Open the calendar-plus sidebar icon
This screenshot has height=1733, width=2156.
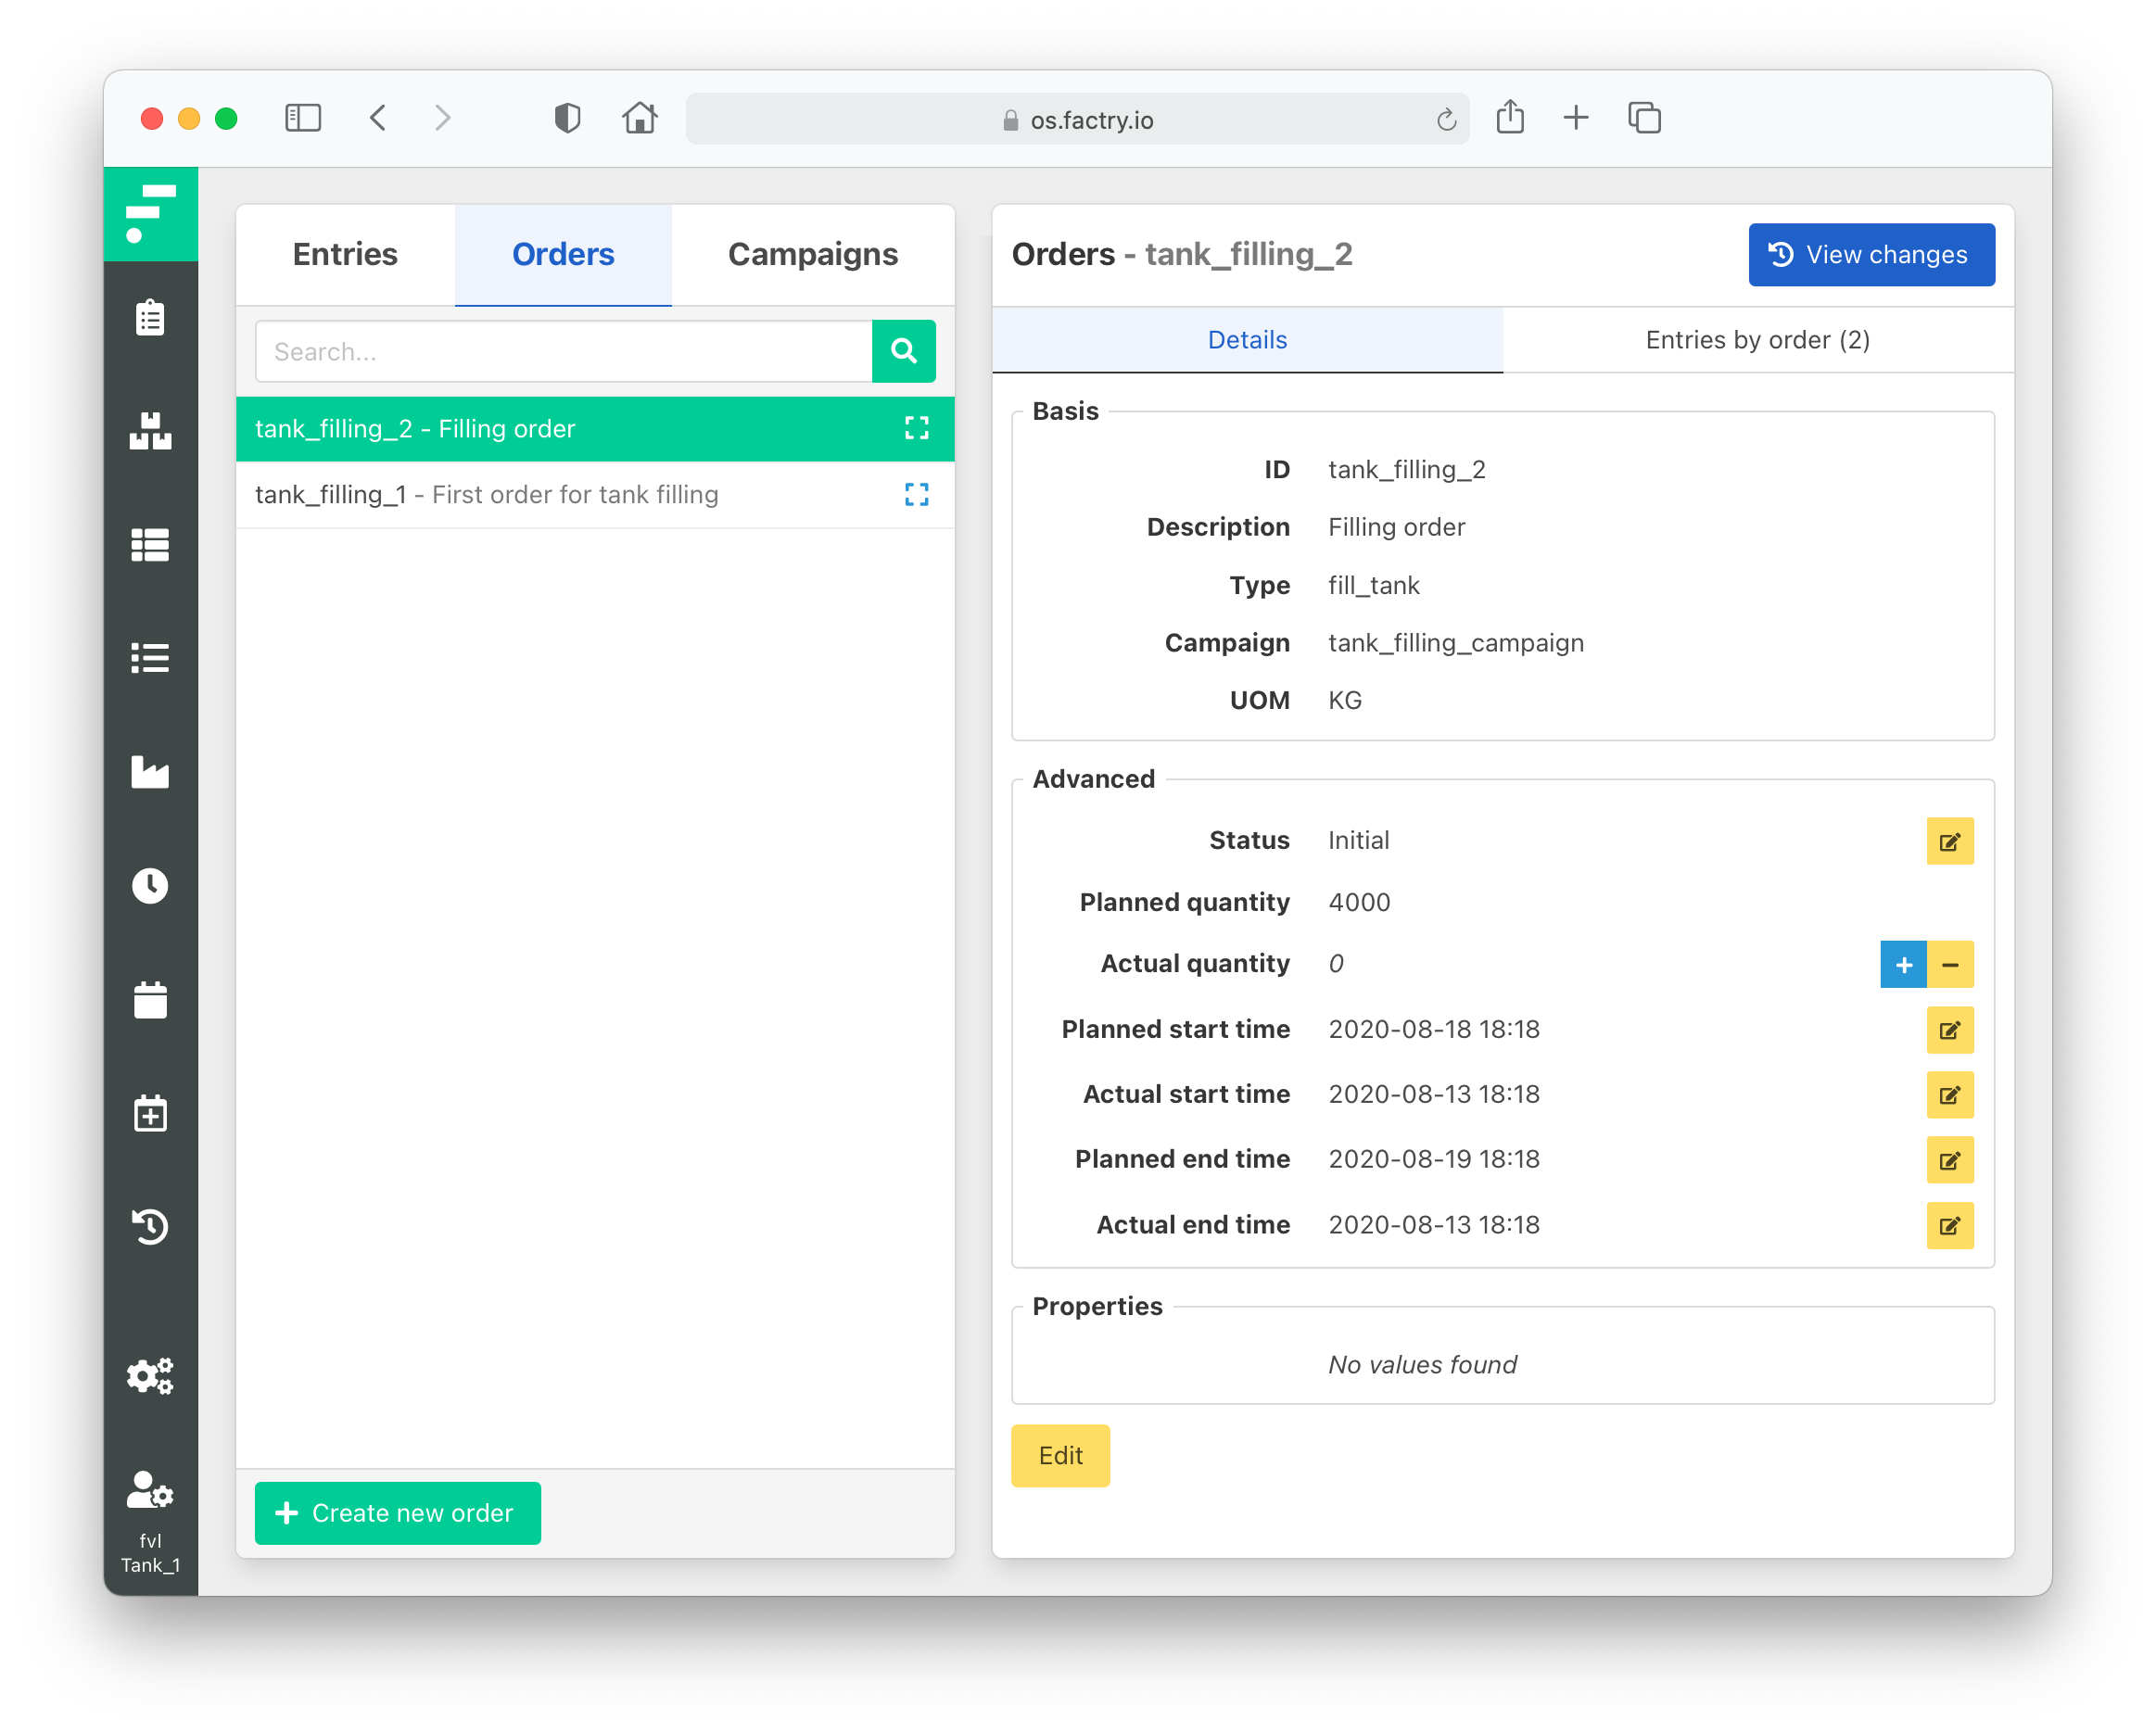point(150,1112)
